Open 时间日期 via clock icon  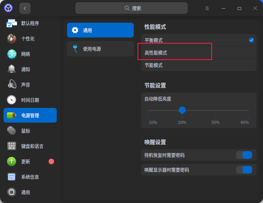[x=12, y=100]
